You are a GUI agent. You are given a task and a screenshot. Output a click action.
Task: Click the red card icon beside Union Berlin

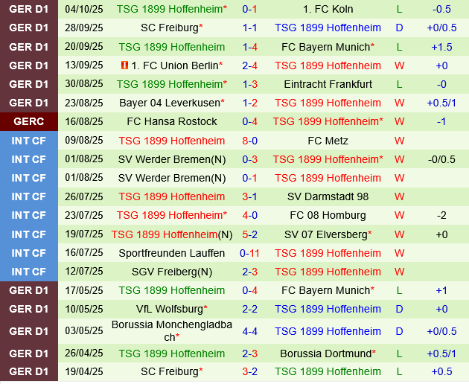coord(124,65)
